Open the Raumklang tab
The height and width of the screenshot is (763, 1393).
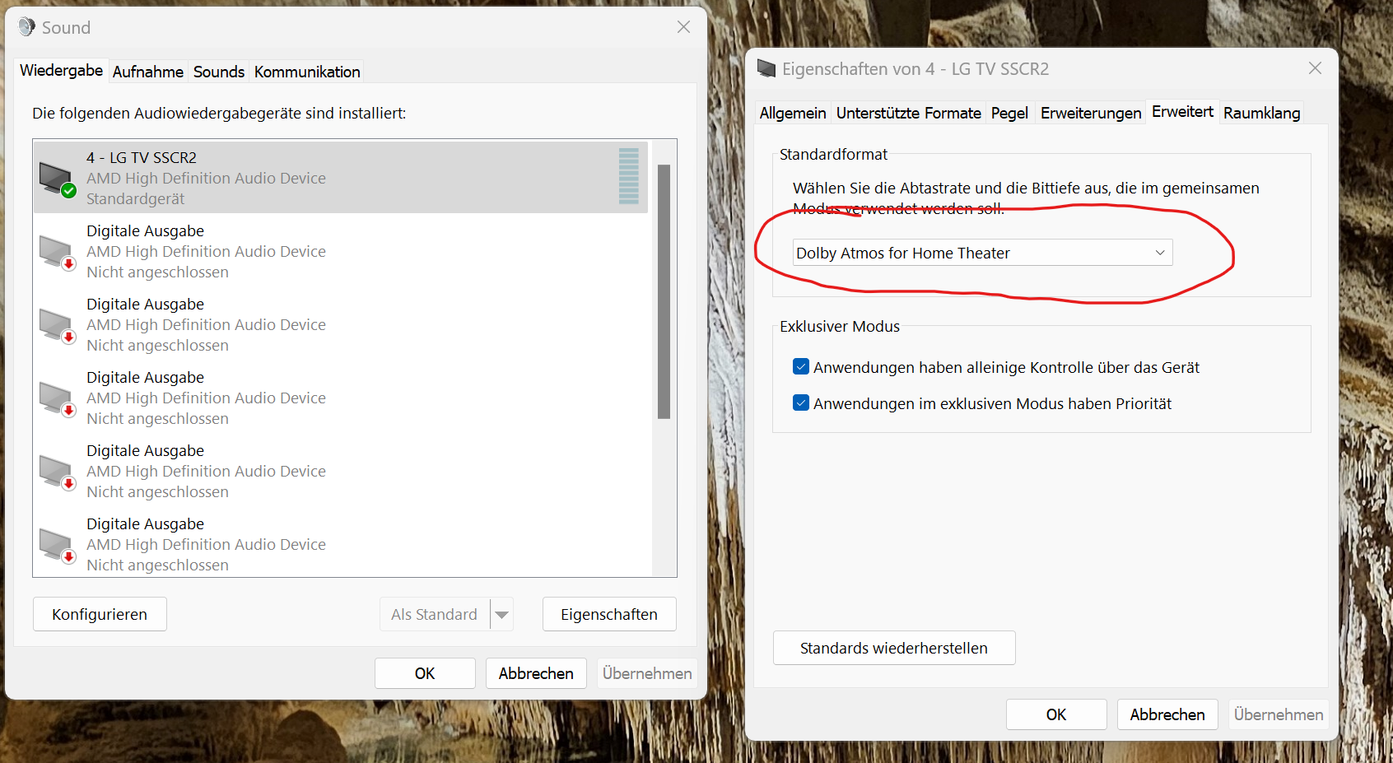[1261, 112]
